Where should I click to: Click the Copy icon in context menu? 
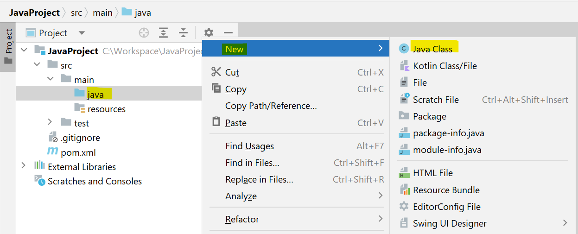(216, 89)
